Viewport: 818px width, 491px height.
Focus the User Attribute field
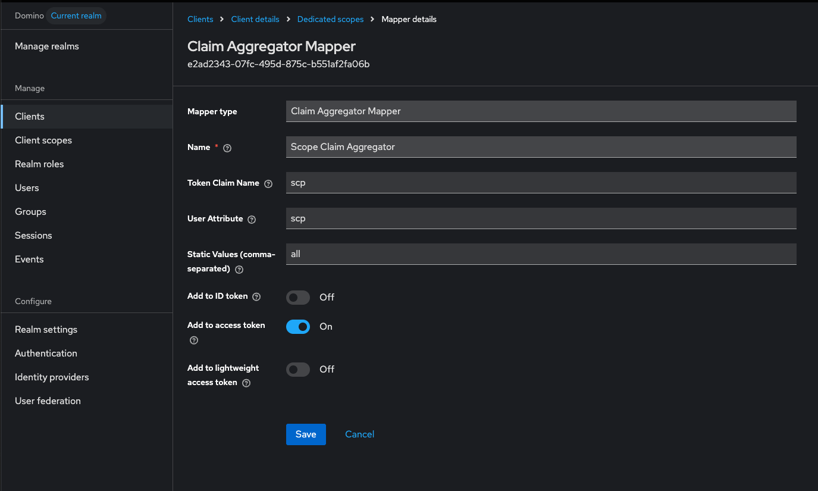tap(541, 218)
